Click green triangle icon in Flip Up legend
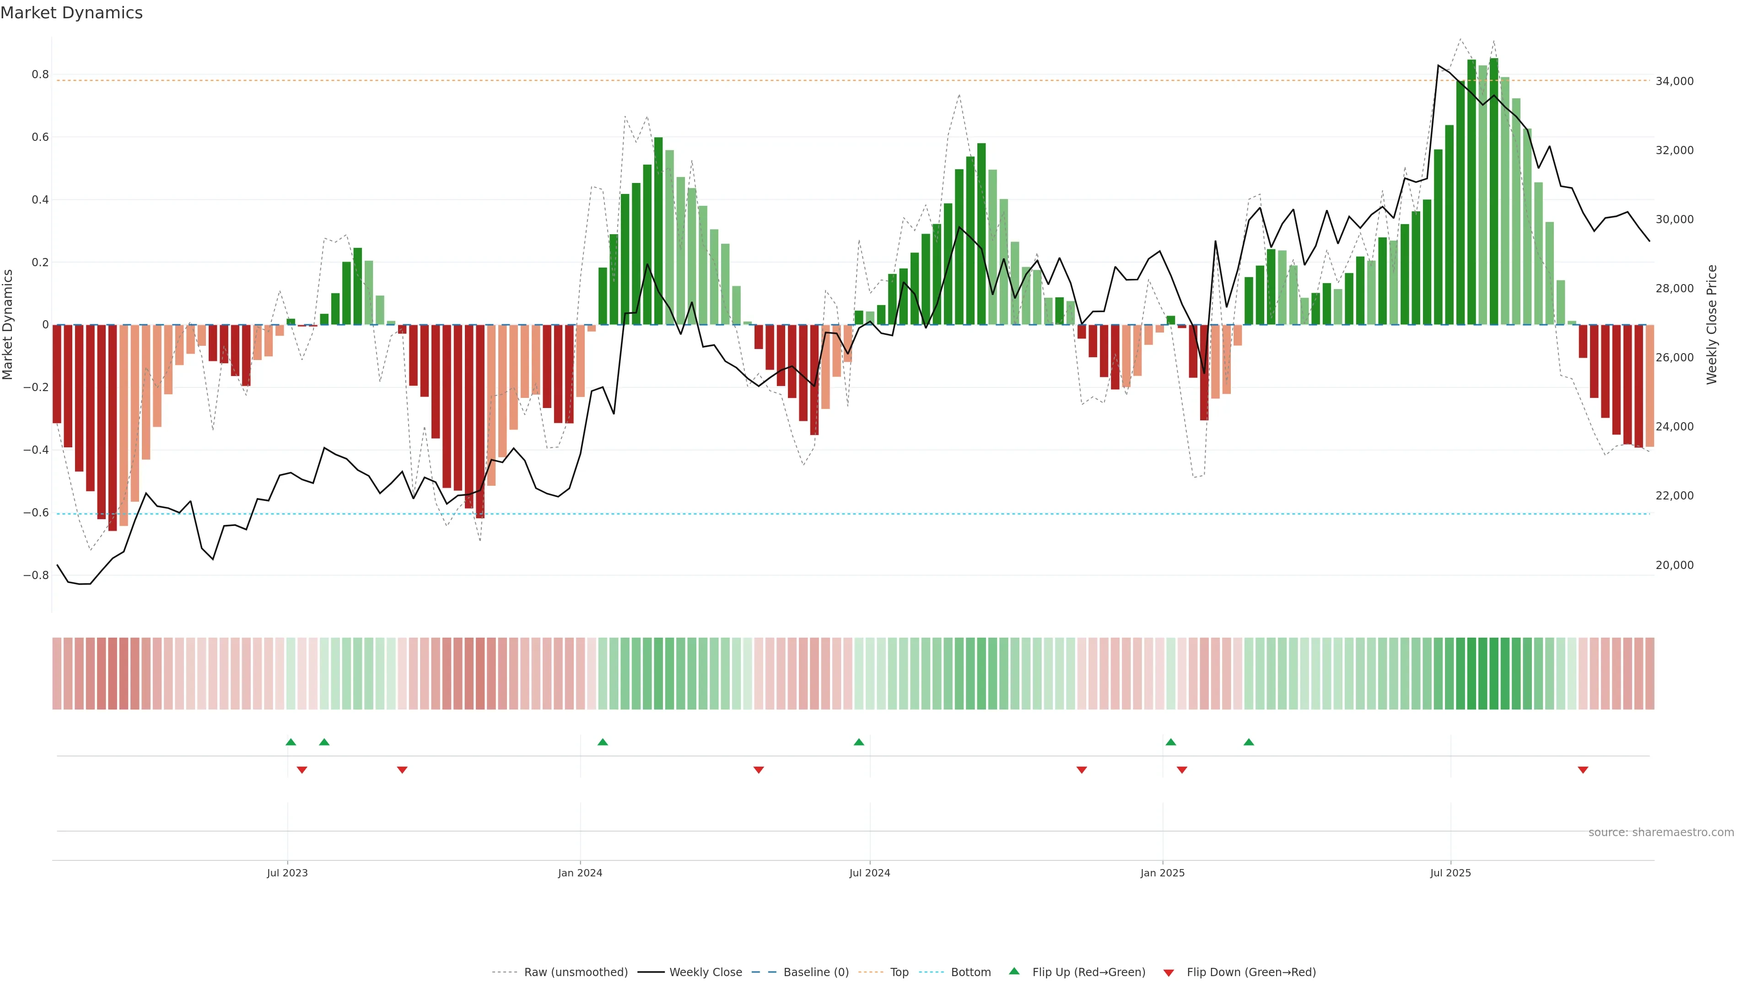The height and width of the screenshot is (988, 1757). click(1014, 971)
